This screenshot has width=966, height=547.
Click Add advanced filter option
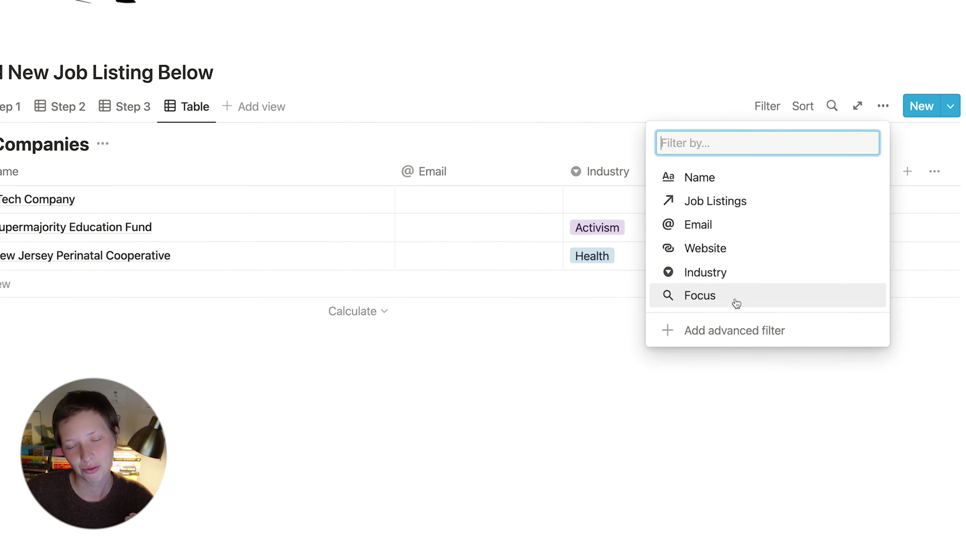pos(767,331)
